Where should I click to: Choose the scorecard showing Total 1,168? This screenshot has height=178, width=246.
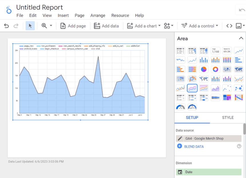[215, 51]
